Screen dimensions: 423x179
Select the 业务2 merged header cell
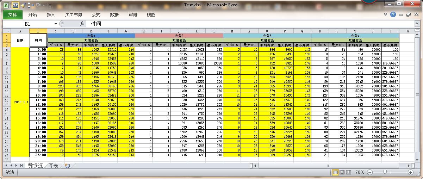pyautogui.click(x=179, y=36)
